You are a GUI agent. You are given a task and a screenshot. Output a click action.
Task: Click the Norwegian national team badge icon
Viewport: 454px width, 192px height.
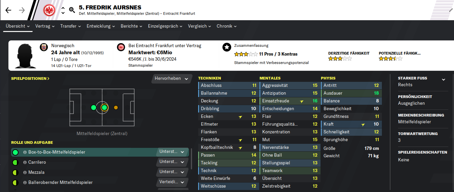[x=44, y=47]
